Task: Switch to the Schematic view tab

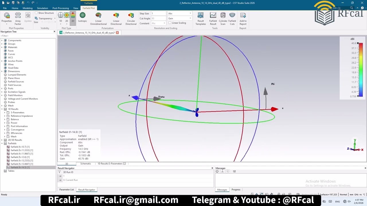Action: coord(85,164)
